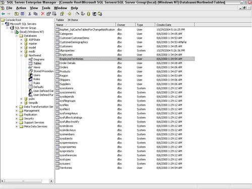Open the View menu
The height and width of the screenshot is (189, 252).
pyautogui.click(x=34, y=8)
